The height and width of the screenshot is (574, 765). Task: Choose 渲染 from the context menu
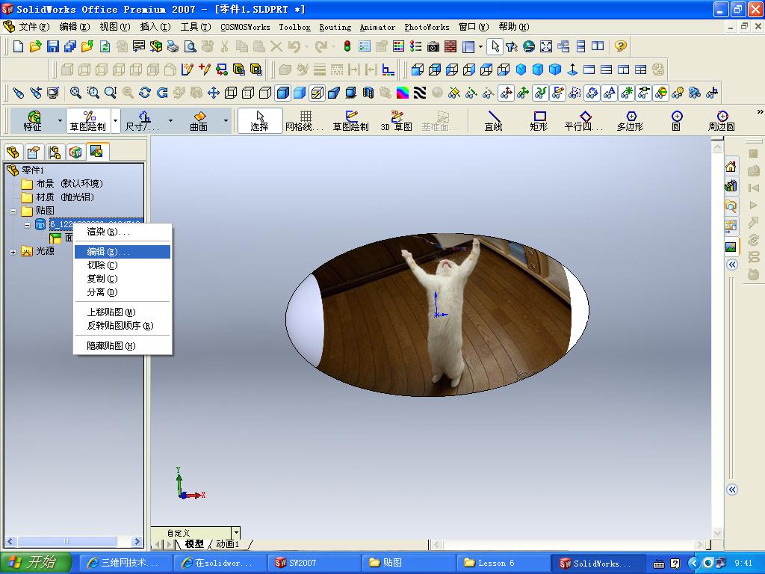(122, 232)
